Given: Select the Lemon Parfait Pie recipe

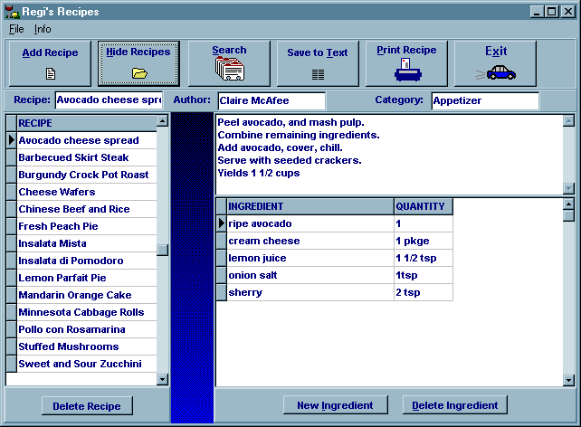Looking at the screenshot, I should click(87, 278).
